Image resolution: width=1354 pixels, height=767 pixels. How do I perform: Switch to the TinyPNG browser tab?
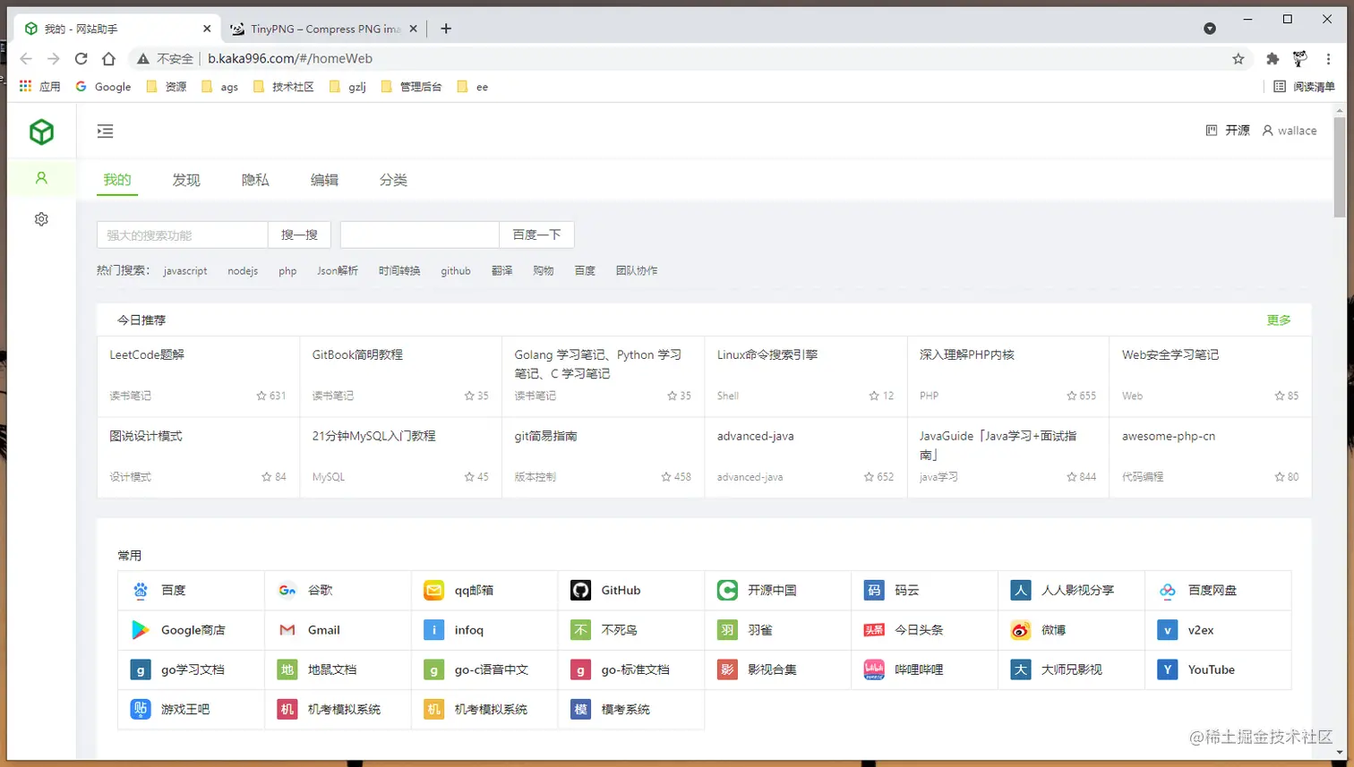(x=324, y=29)
